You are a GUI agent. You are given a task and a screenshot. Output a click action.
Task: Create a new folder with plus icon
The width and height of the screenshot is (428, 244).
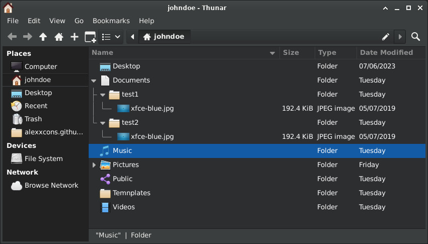[x=74, y=37]
